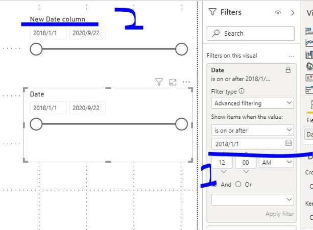
Task: Click the Date slicer end date 2020/9/22
Action: click(x=87, y=108)
